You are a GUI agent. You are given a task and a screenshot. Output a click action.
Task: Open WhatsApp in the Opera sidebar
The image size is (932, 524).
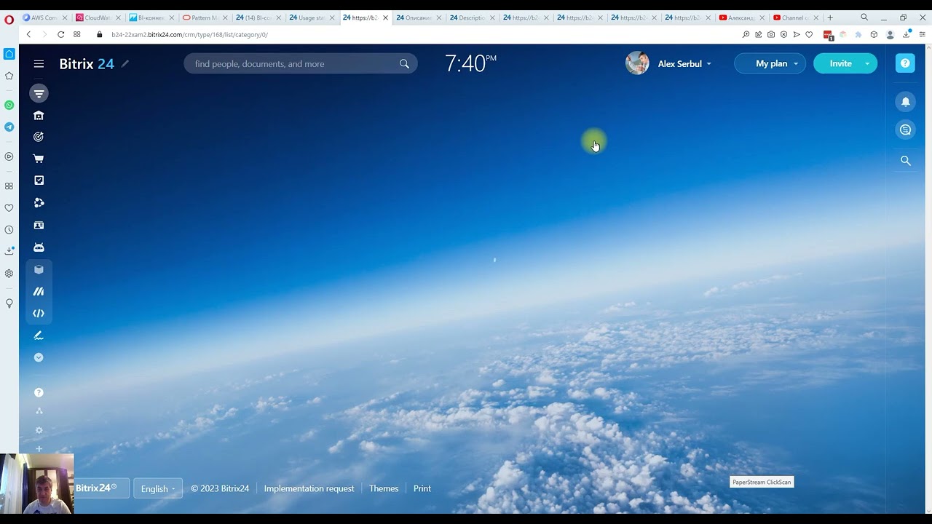coord(9,105)
